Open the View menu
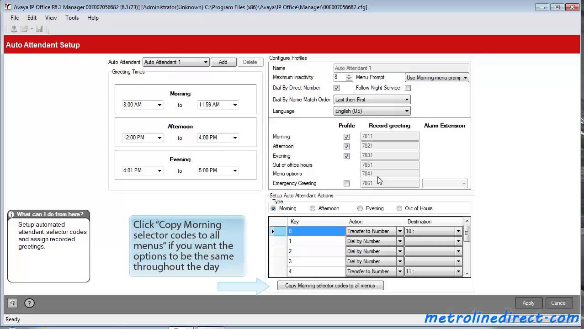This screenshot has width=584, height=329. click(x=51, y=18)
